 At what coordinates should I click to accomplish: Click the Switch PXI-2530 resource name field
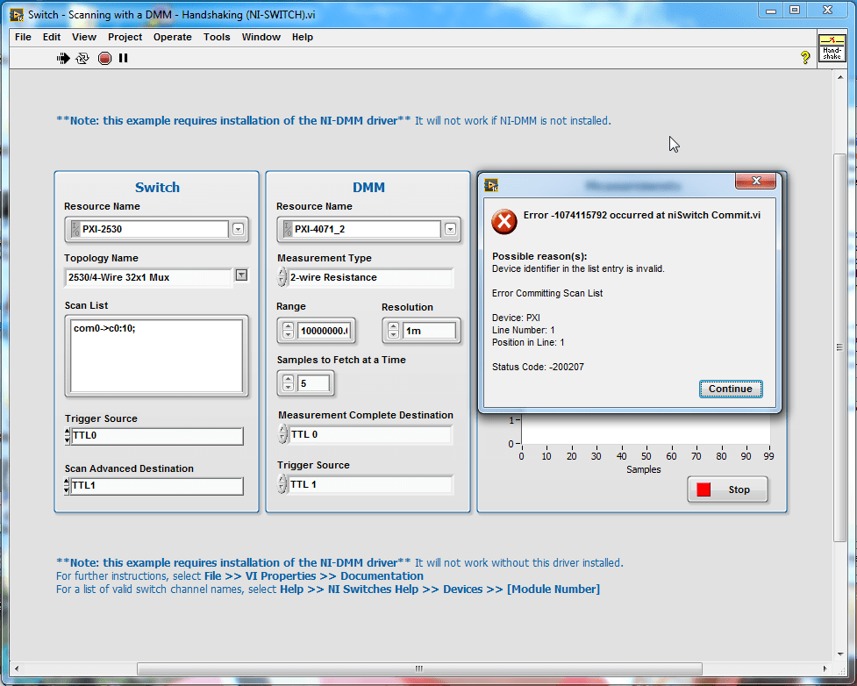click(x=154, y=229)
